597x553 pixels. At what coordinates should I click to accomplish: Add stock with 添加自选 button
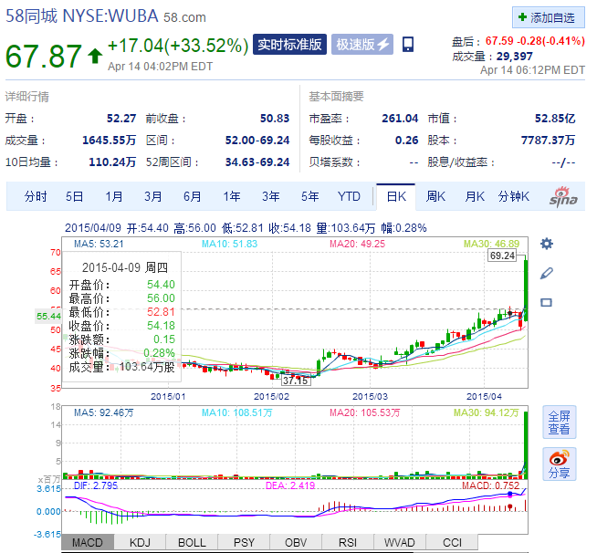549,17
